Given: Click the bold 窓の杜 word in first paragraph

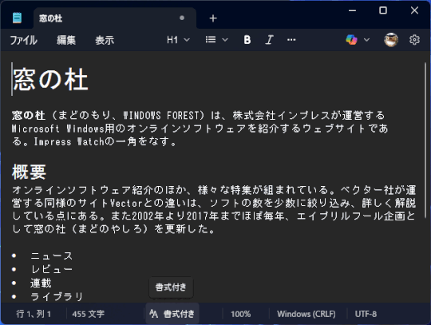Looking at the screenshot, I should pyautogui.click(x=28, y=115).
